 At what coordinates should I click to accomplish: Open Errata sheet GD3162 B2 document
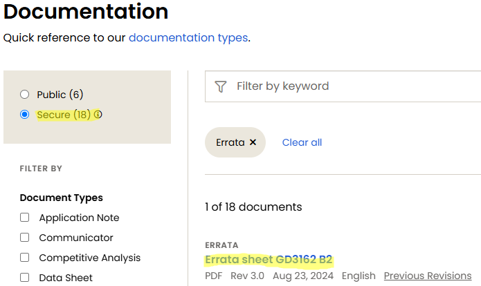coord(269,260)
